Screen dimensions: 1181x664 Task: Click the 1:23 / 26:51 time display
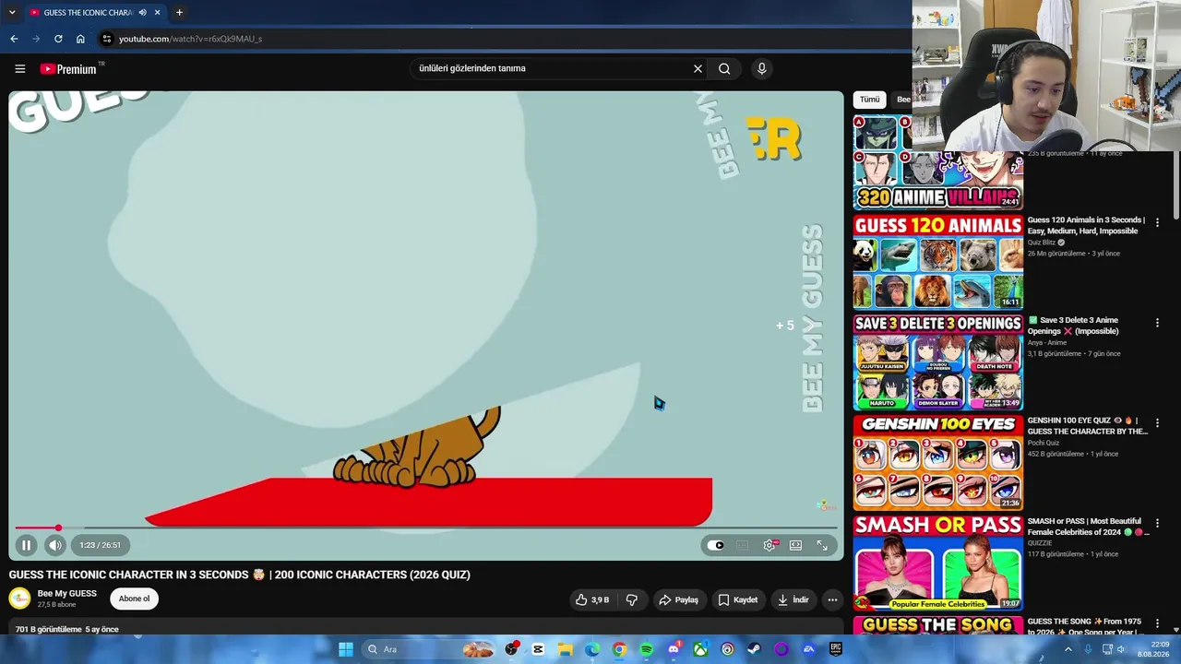[x=100, y=545]
